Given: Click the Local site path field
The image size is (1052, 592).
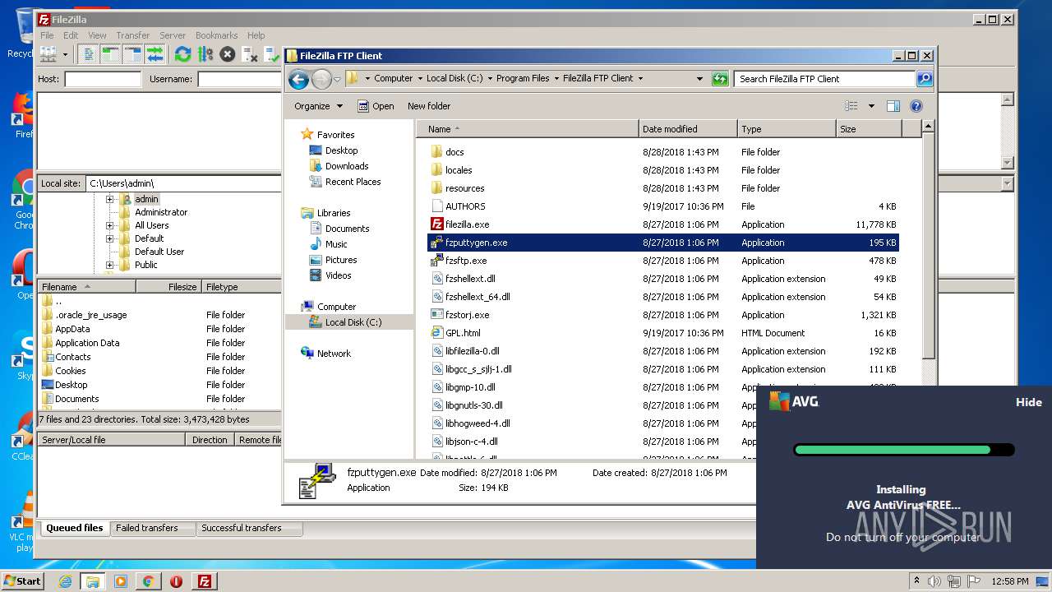Looking at the screenshot, I should click(184, 183).
